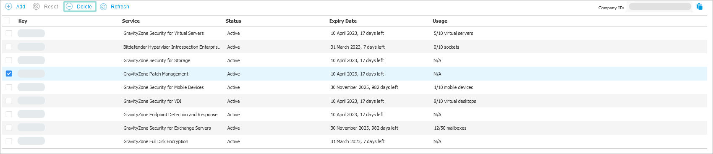Check the Hypervisor Introspection row checkbox
This screenshot has width=713, height=154.
pyautogui.click(x=9, y=47)
